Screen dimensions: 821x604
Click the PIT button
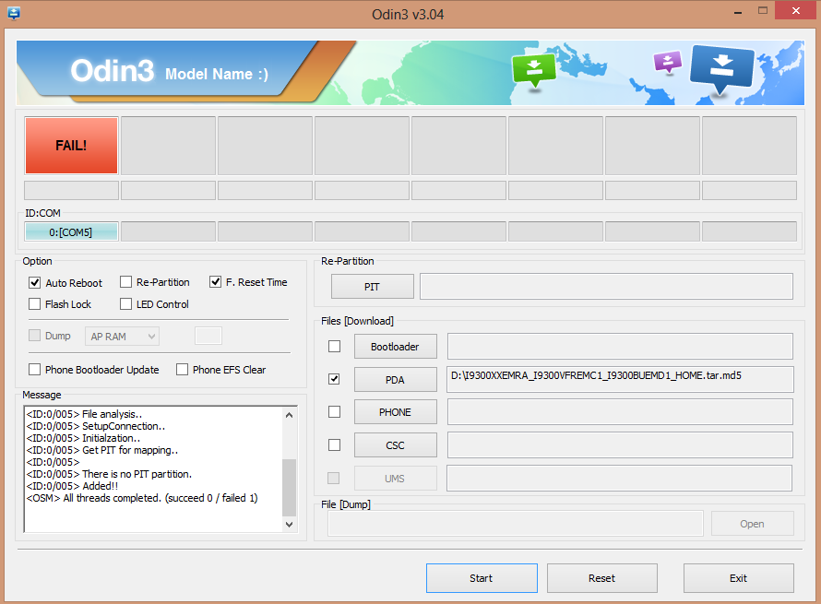[x=373, y=286]
